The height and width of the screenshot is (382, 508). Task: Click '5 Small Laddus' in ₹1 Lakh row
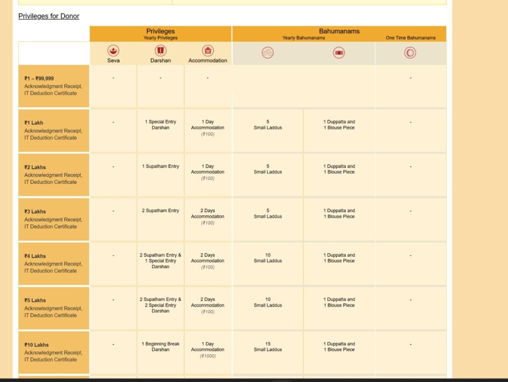267,125
